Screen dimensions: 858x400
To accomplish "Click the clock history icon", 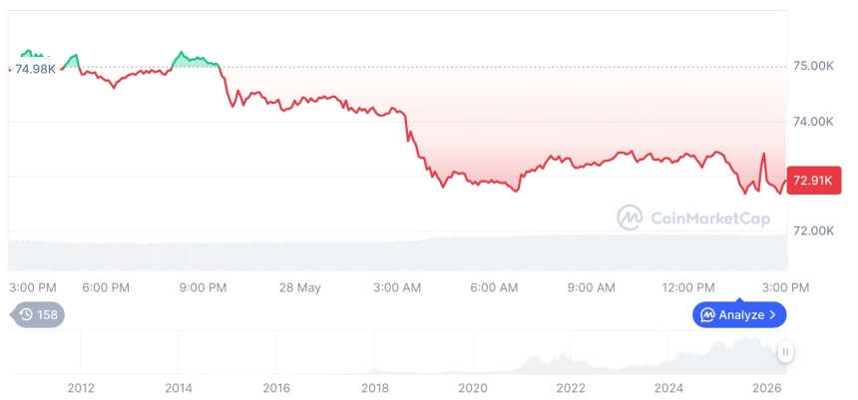I will tap(26, 314).
